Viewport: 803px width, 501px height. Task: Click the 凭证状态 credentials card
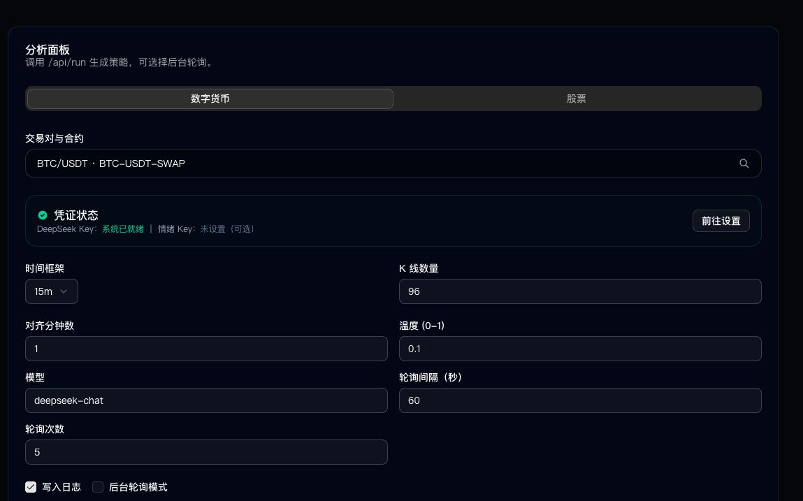click(393, 221)
